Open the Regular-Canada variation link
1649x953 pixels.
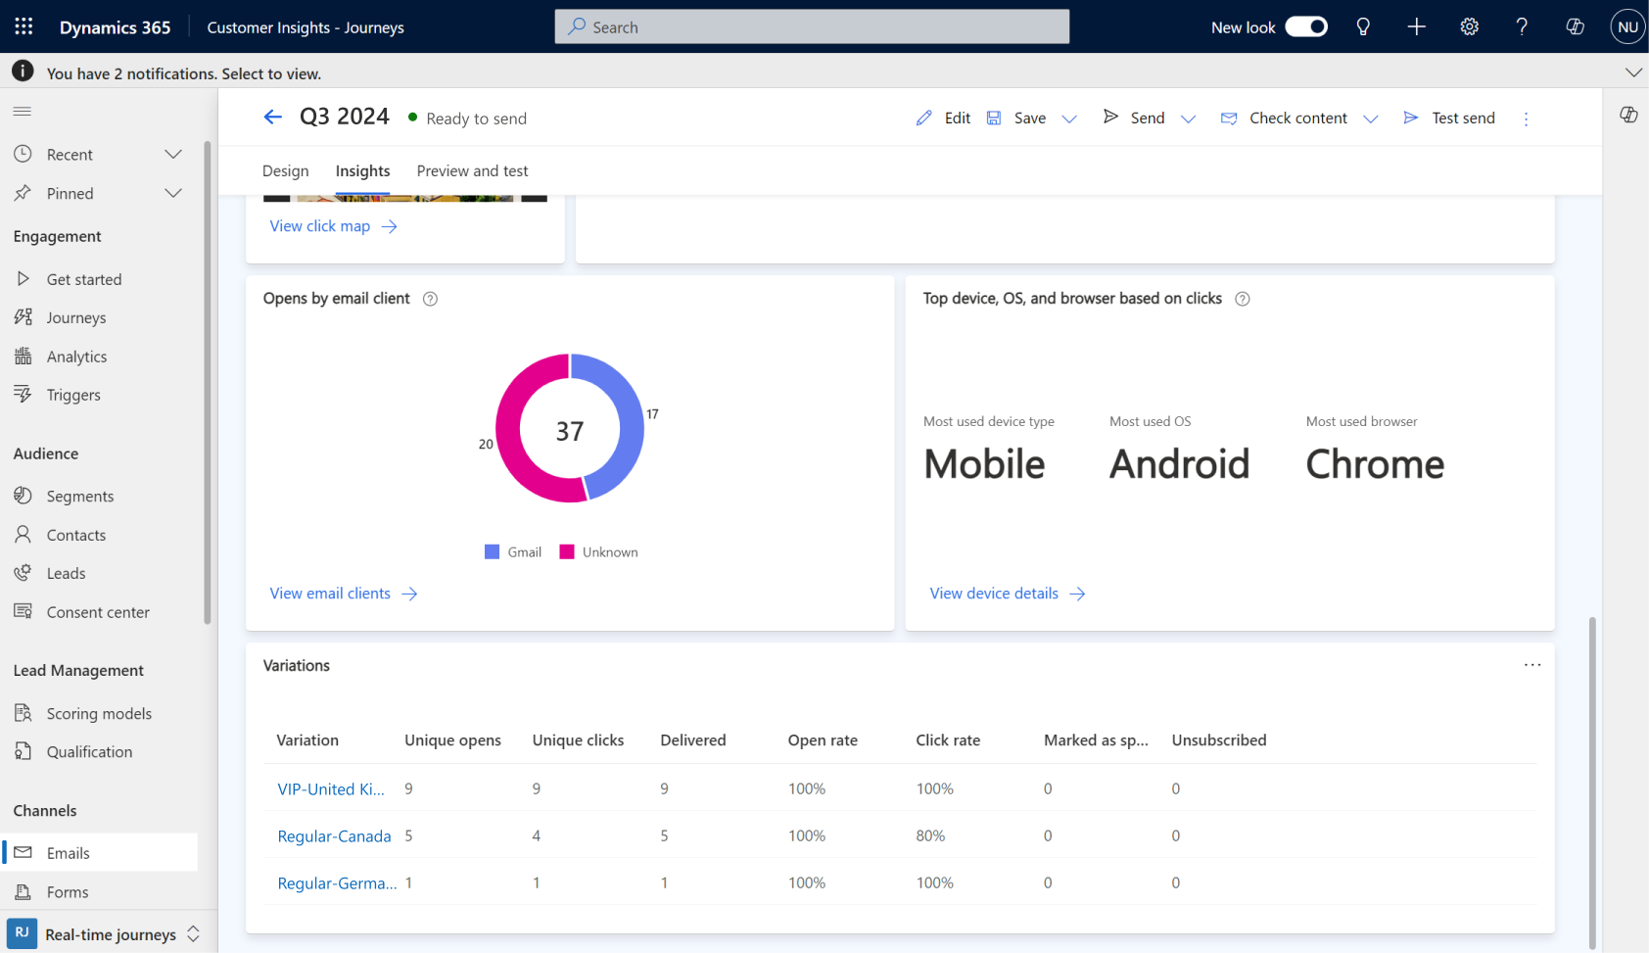(334, 835)
